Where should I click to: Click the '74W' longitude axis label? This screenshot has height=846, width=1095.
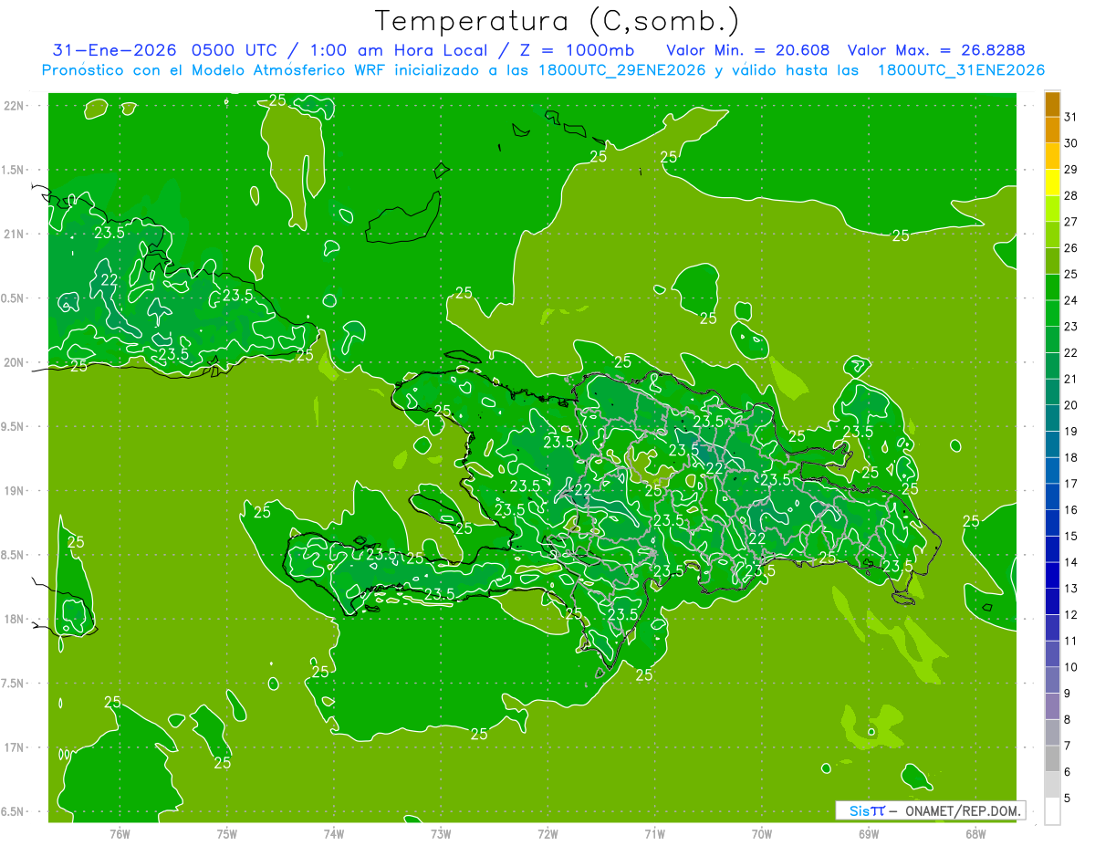334,834
